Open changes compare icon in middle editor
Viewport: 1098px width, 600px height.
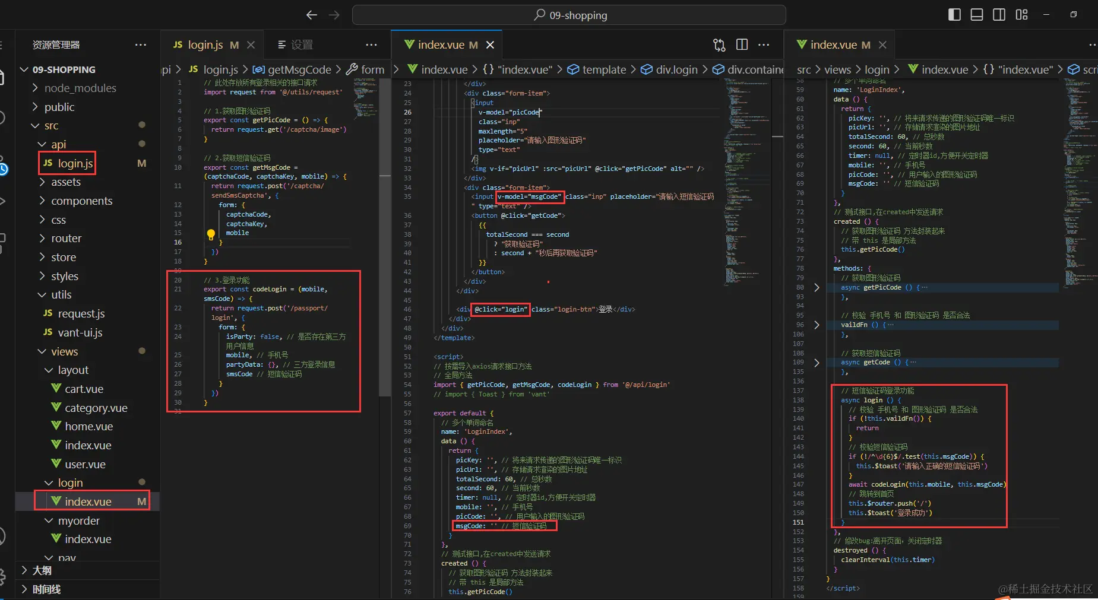[x=719, y=45]
